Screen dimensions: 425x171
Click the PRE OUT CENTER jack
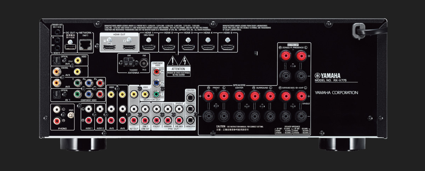click(x=190, y=98)
